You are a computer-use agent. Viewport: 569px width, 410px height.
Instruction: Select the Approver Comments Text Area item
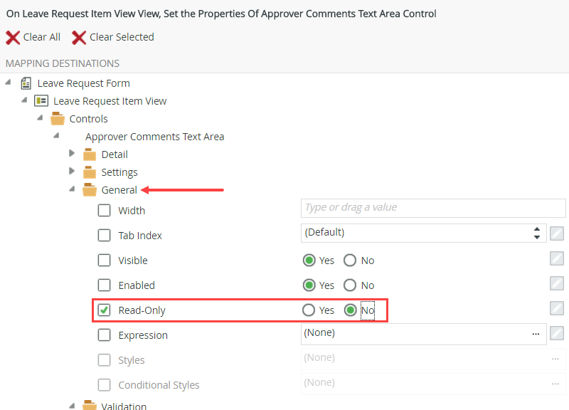tap(154, 136)
